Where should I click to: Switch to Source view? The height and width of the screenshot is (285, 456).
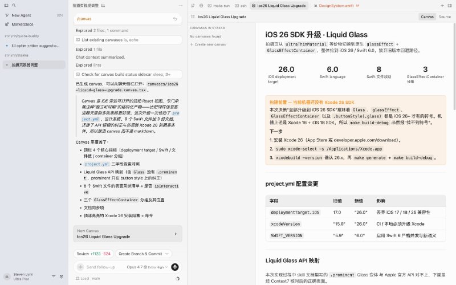tap(445, 17)
